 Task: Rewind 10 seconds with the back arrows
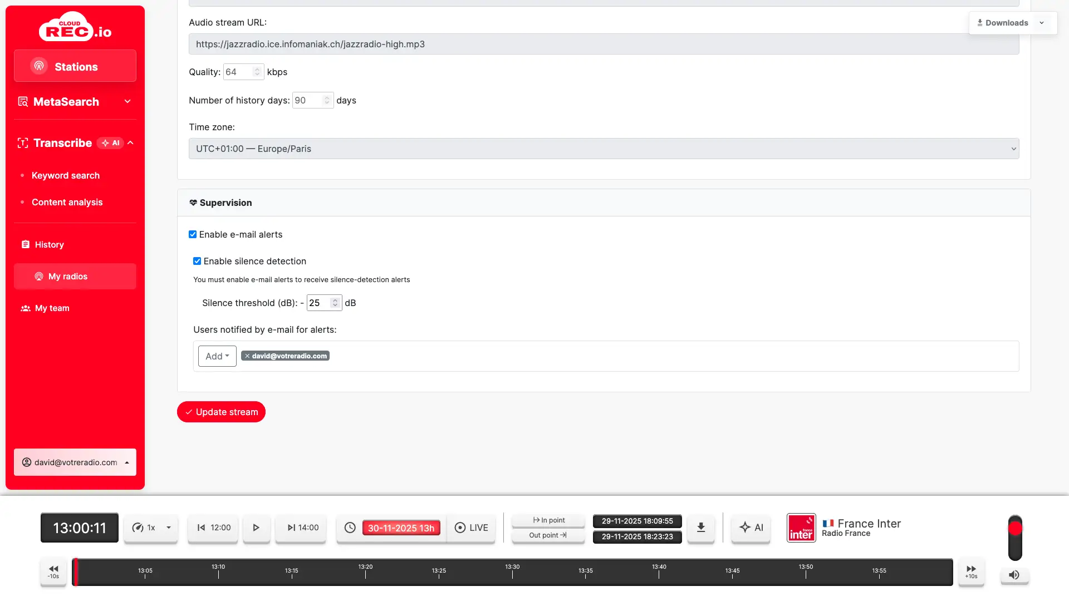(x=53, y=572)
